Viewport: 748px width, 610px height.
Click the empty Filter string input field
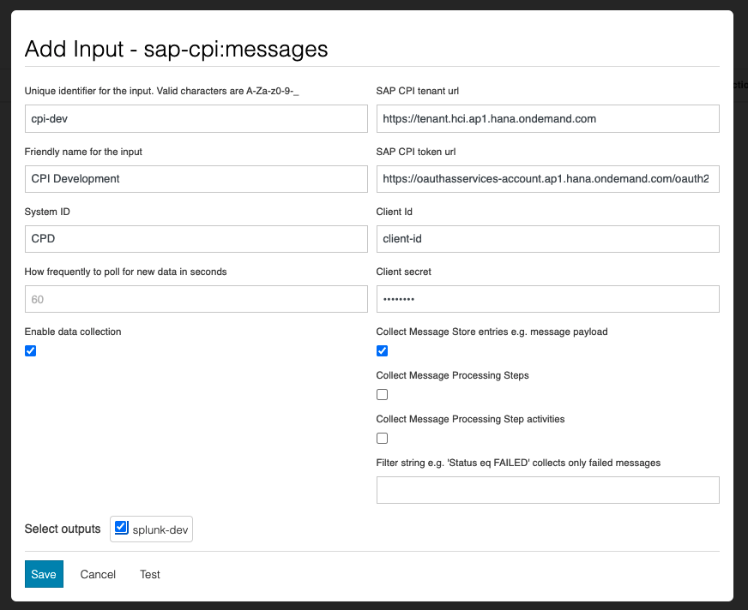(547, 490)
